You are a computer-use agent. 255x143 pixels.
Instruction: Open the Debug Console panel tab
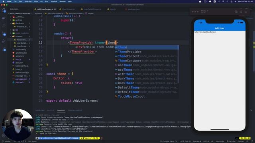[75, 110]
